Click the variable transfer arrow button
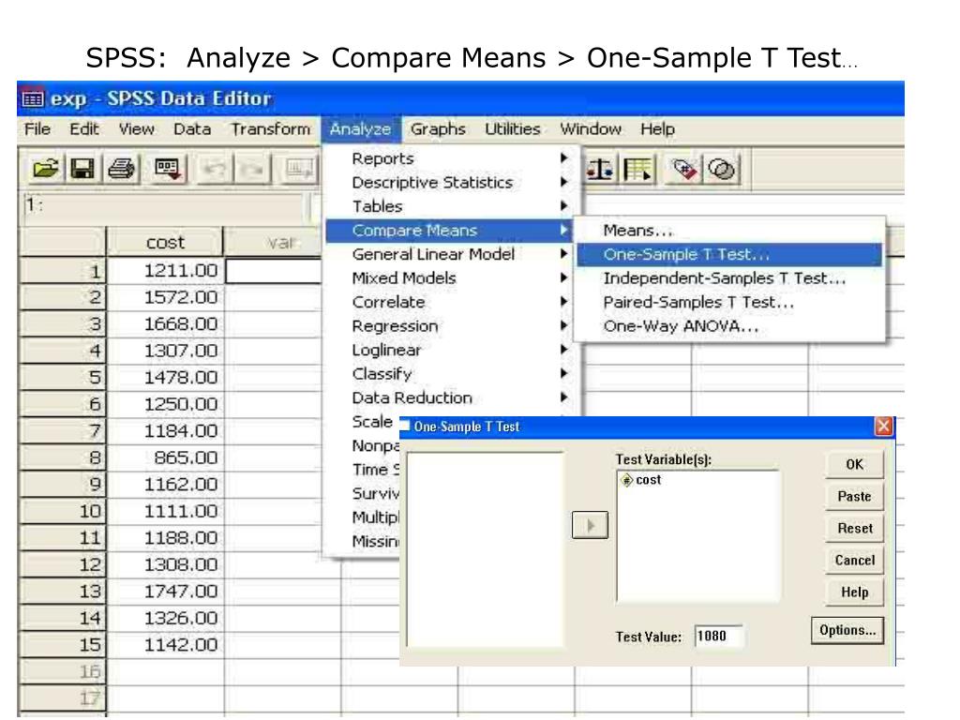Screen dimensions: 960x720 pyautogui.click(x=590, y=525)
